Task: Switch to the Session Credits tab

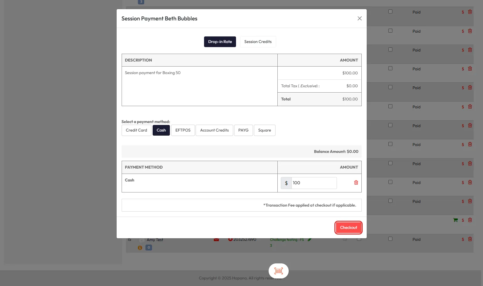Action: tap(258, 42)
